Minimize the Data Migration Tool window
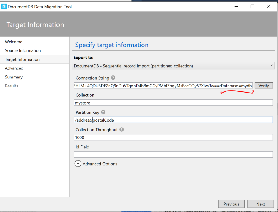Screen dimensions: 278x212 (x=236, y=7)
